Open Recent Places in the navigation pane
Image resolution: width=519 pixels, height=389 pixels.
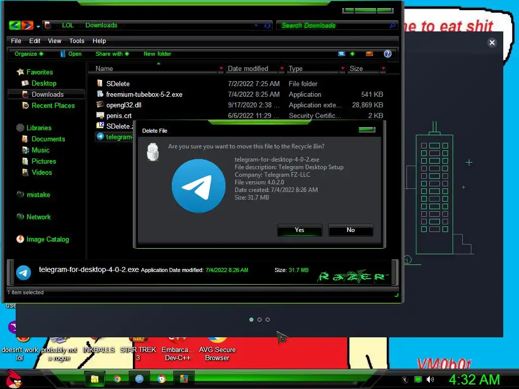point(53,105)
